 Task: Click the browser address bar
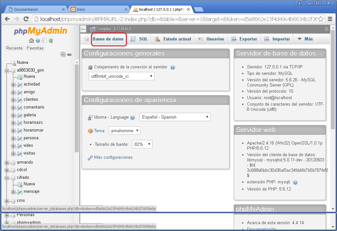pyautogui.click(x=178, y=19)
